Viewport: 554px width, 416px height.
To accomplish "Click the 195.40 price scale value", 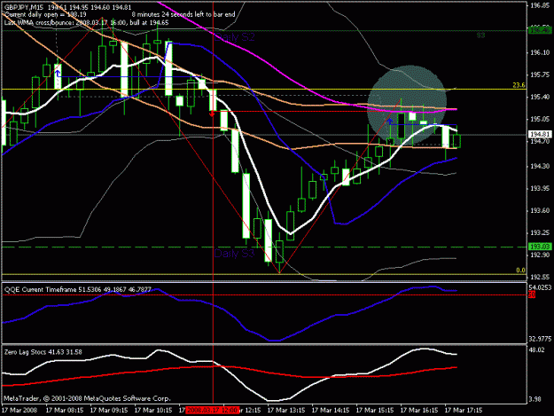I will [x=540, y=98].
